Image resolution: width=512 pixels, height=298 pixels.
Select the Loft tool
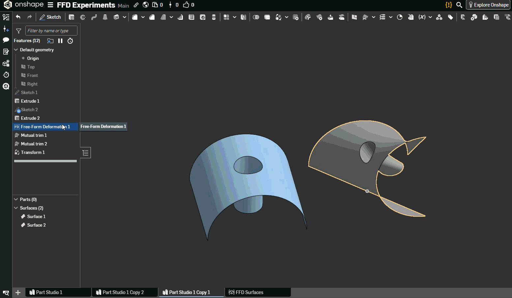(105, 17)
